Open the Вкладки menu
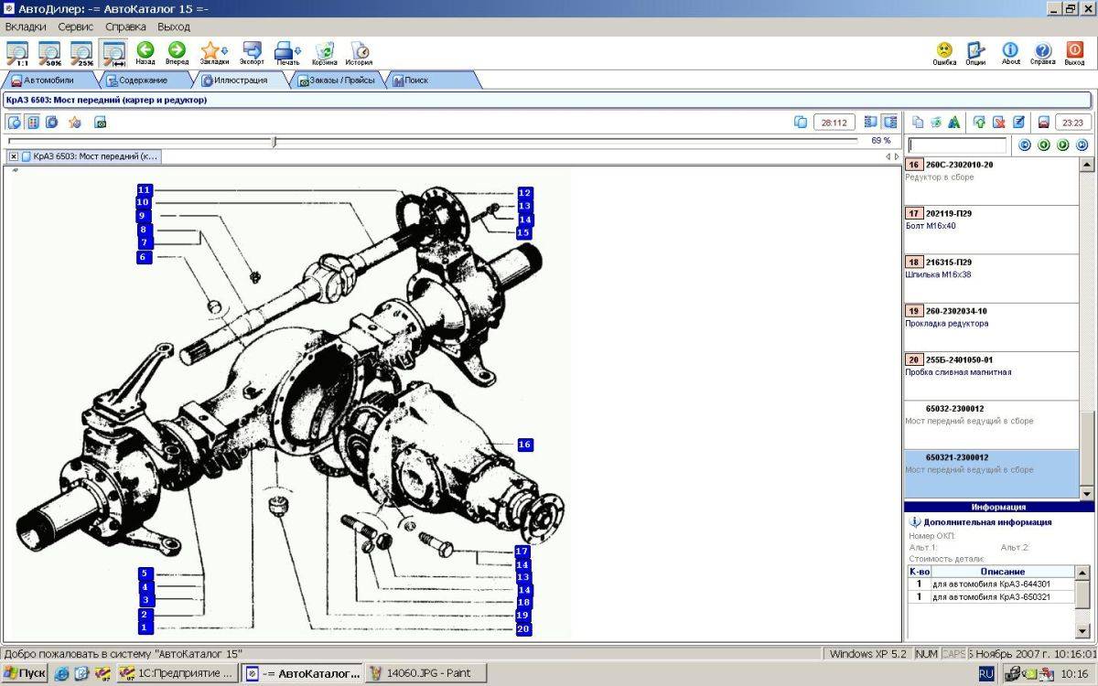The image size is (1098, 686). click(26, 27)
